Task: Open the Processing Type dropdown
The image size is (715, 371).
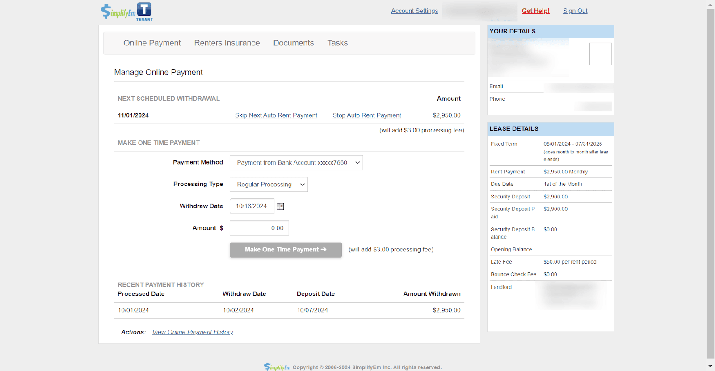Action: point(269,185)
